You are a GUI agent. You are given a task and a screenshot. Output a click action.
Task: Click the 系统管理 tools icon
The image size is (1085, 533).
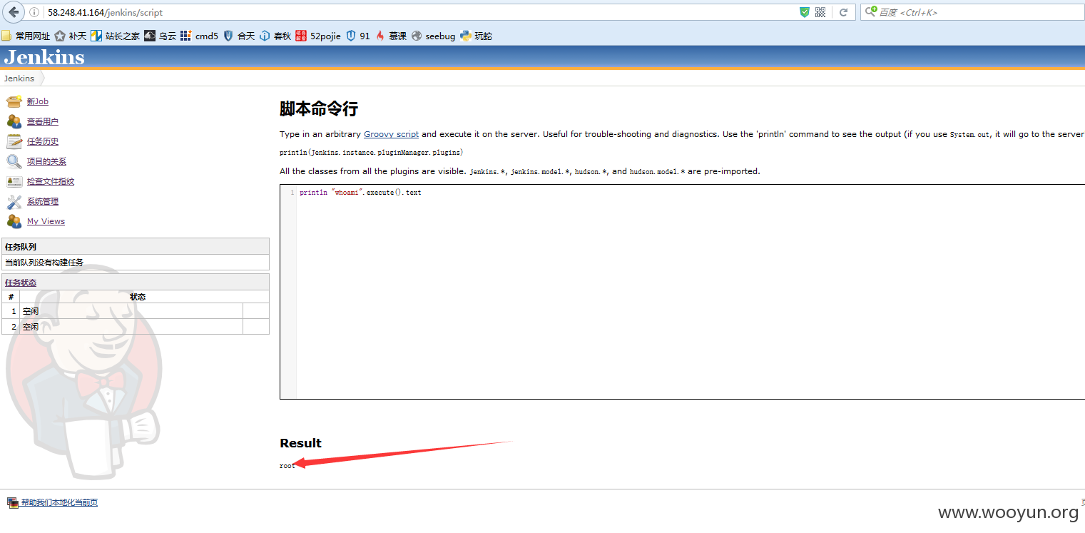tap(14, 201)
